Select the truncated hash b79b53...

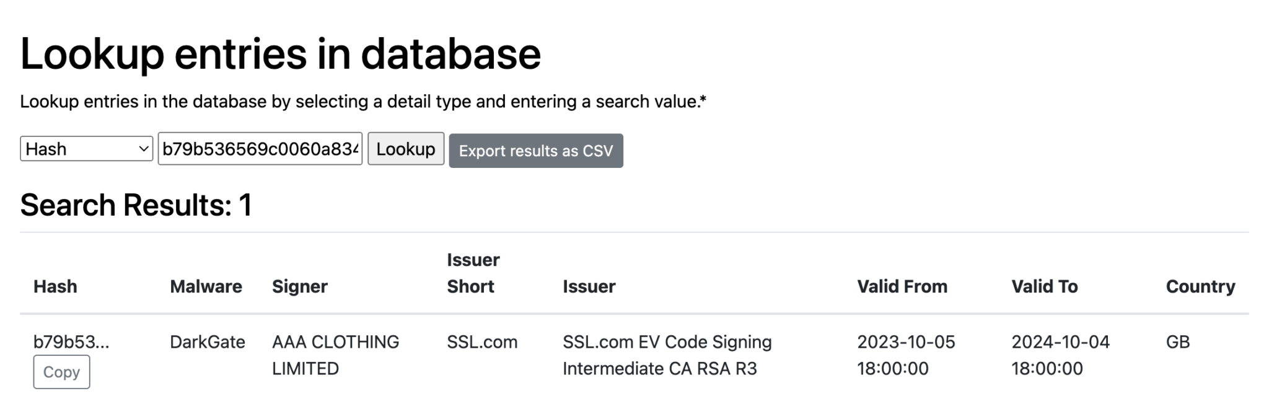[71, 342]
